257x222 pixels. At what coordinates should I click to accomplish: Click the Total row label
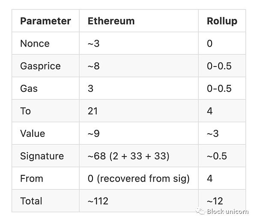tap(31, 201)
